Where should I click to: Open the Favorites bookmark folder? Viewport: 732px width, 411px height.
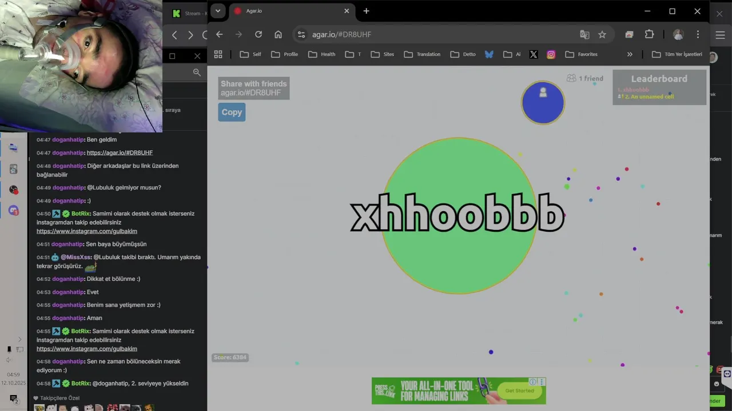tap(581, 54)
